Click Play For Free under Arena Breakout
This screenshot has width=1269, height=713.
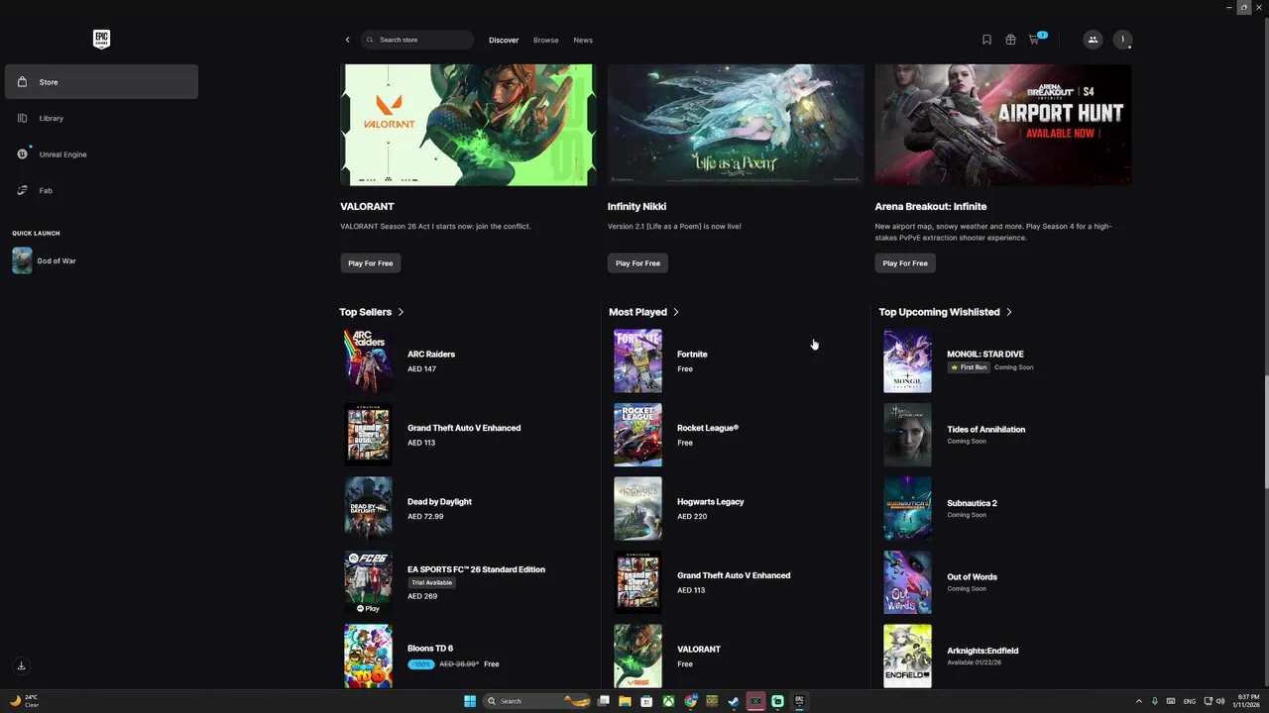point(905,263)
